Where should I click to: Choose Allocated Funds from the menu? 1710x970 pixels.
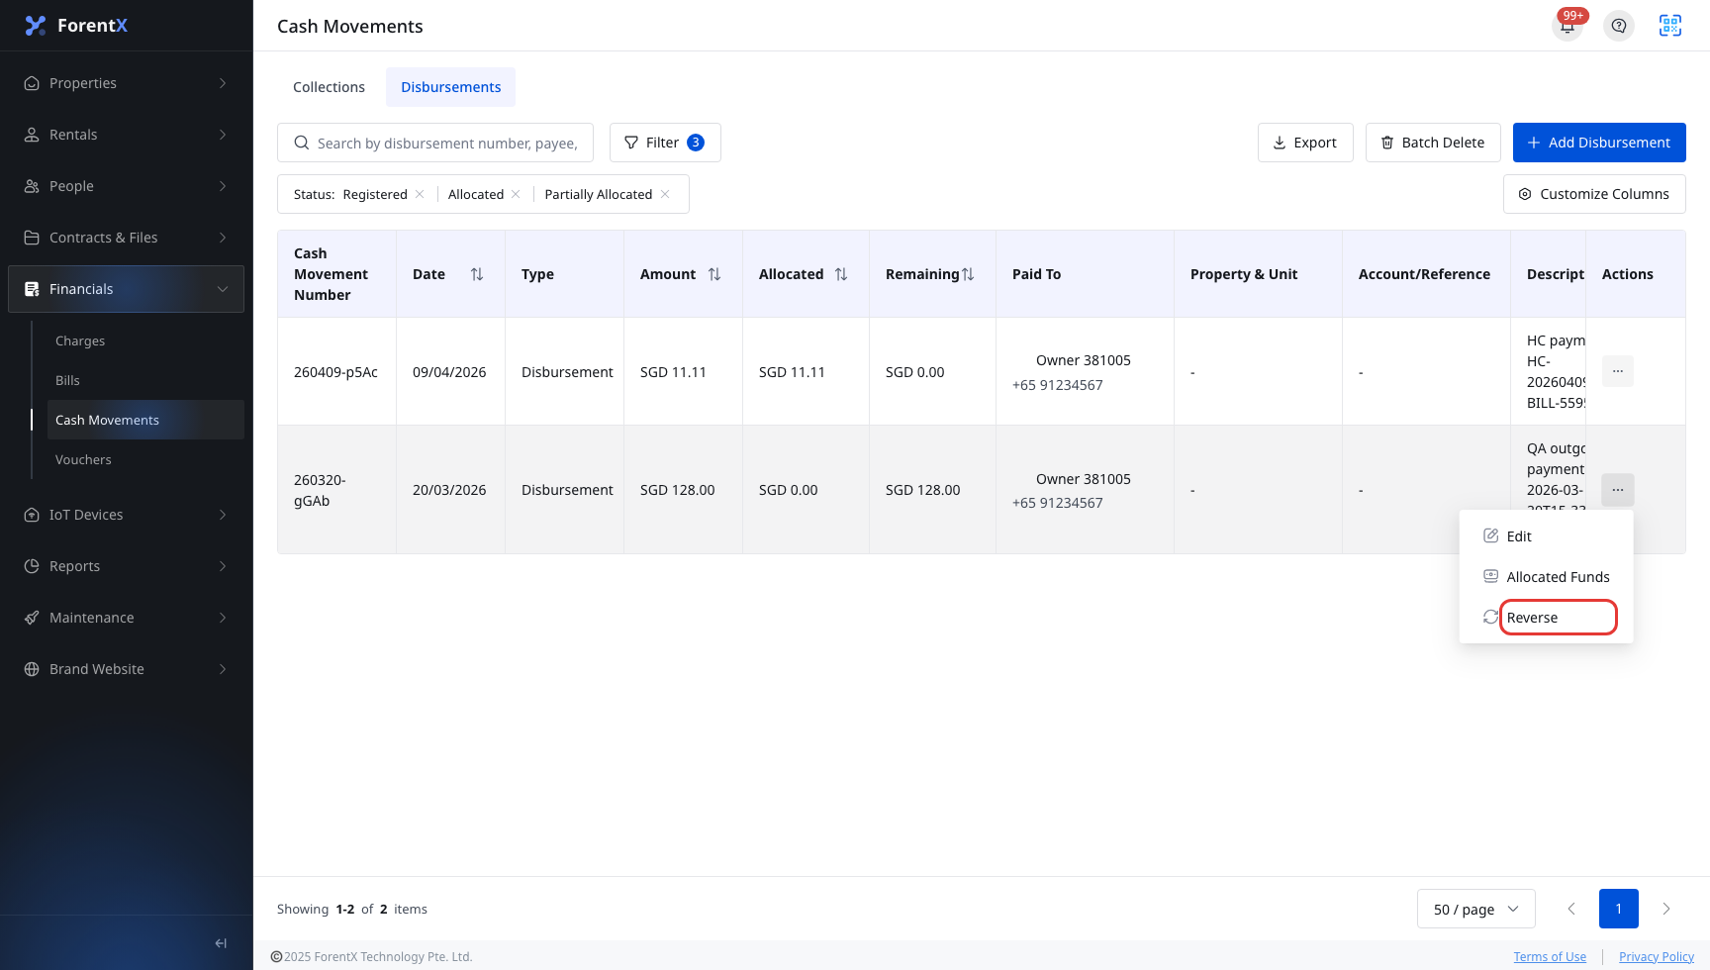(1546, 577)
